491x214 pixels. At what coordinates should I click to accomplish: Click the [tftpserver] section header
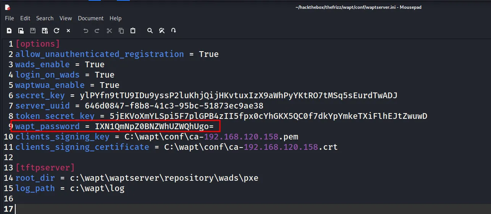pyautogui.click(x=45, y=168)
